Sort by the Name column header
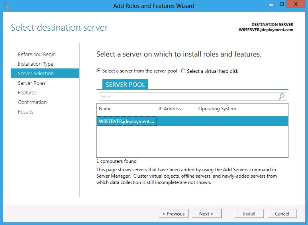The image size is (308, 225). pos(105,109)
